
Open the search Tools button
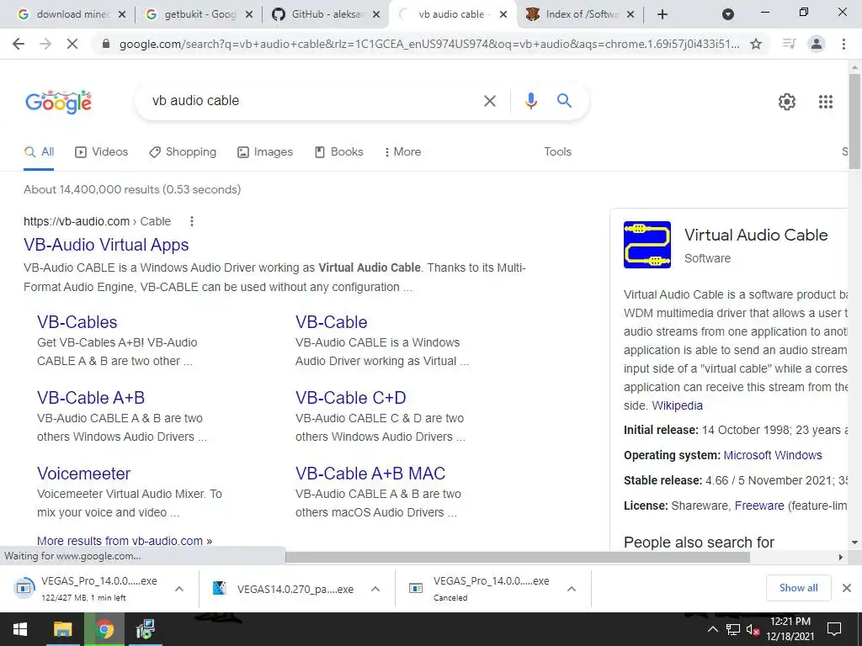tap(557, 152)
